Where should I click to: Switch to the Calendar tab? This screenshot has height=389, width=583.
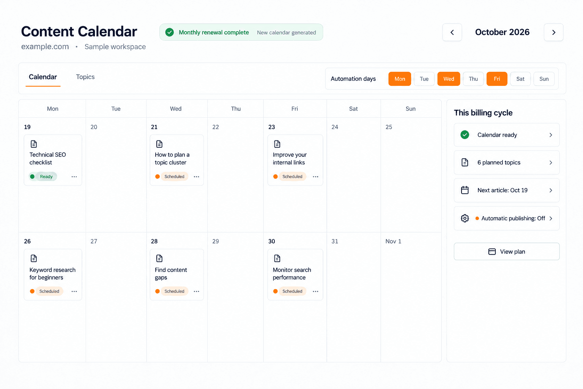pos(43,77)
